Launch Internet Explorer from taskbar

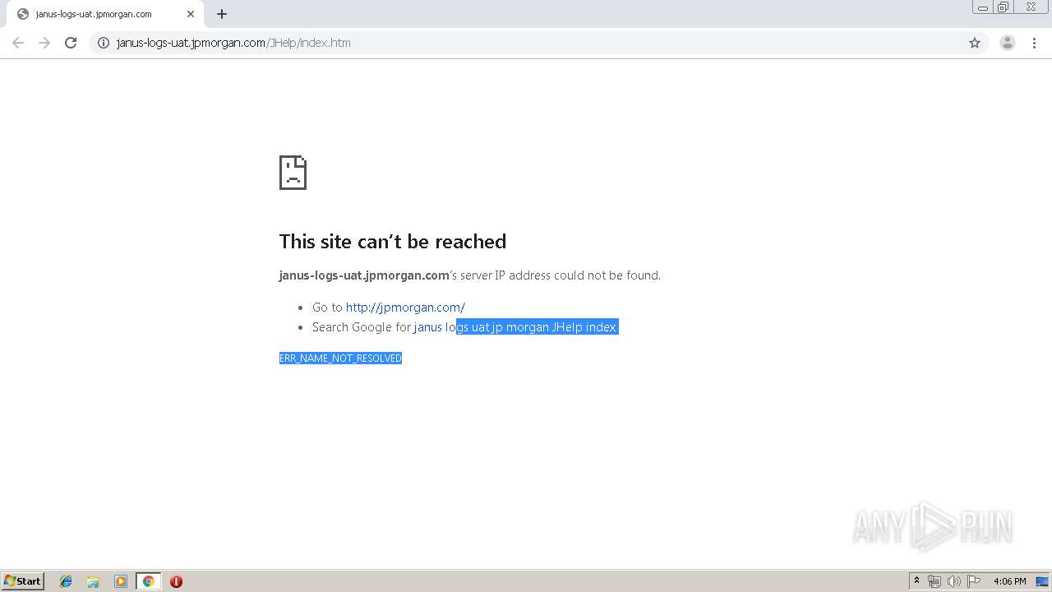tap(66, 581)
